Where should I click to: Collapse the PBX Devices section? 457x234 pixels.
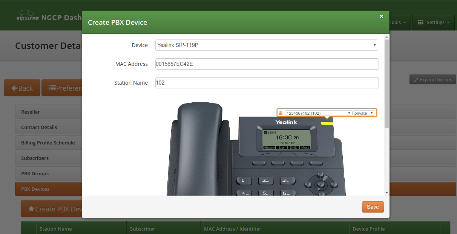coord(49,189)
